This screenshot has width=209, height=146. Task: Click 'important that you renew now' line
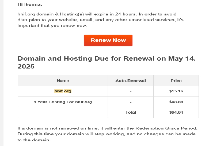tap(52, 26)
